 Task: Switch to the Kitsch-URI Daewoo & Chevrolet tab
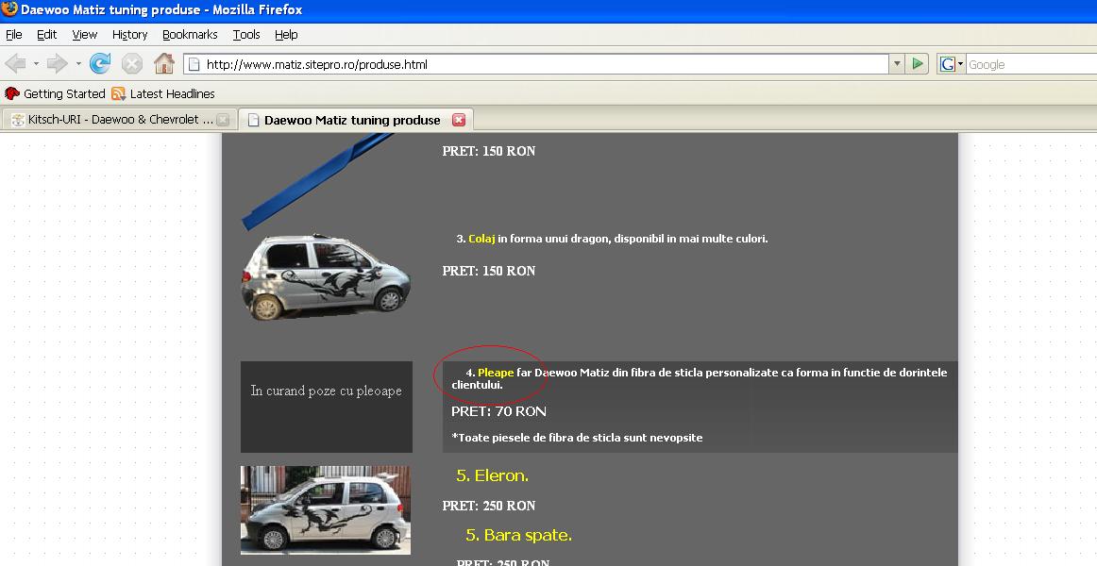[x=119, y=120]
